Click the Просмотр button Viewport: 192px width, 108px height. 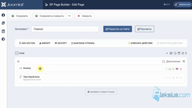145,29
